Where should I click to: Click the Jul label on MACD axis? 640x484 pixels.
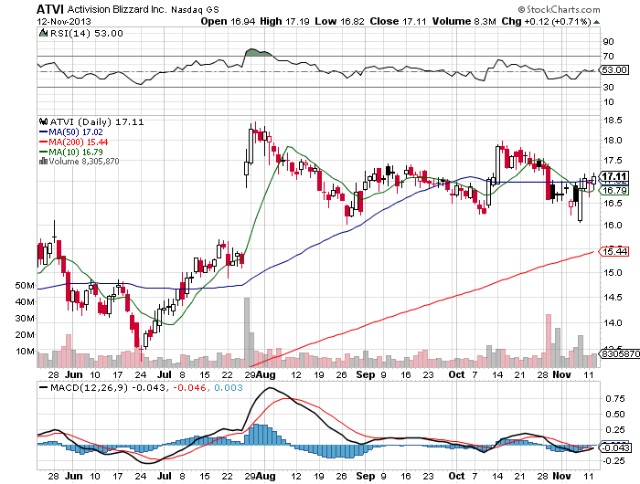[x=165, y=476]
